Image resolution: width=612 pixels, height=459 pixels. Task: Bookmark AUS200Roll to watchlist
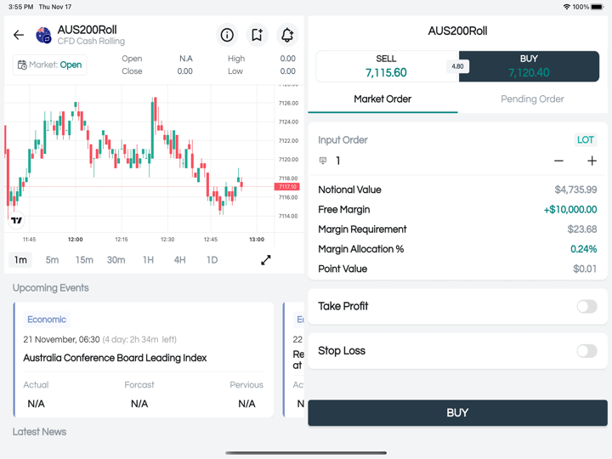tap(257, 35)
